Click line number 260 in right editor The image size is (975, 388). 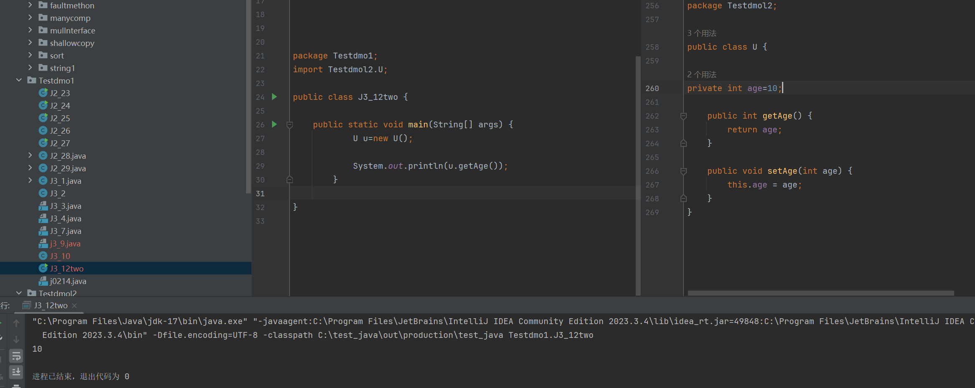coord(652,88)
